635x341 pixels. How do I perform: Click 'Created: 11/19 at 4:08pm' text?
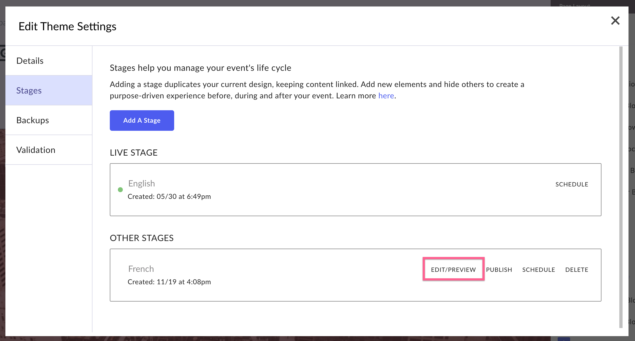169,282
